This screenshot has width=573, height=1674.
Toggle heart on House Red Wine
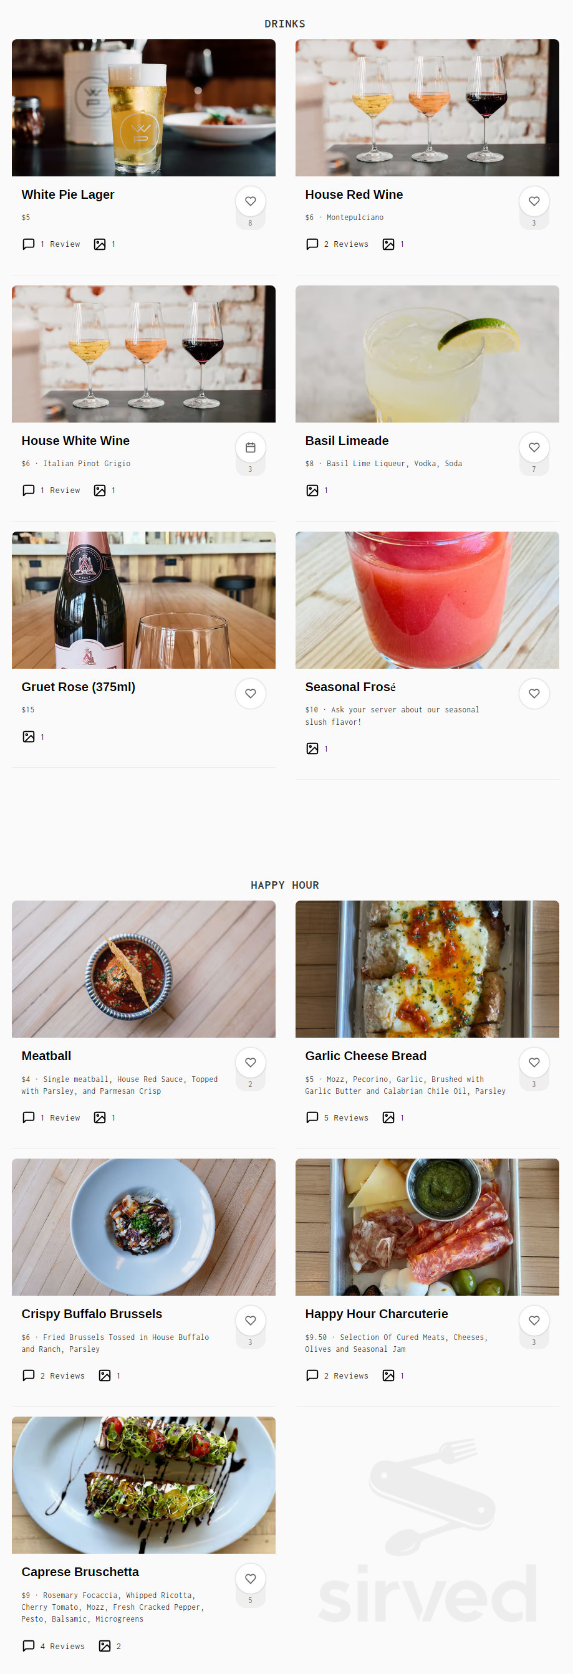pyautogui.click(x=533, y=201)
